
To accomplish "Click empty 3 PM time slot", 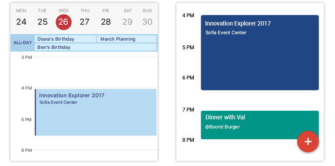I will pyautogui.click(x=95, y=73).
